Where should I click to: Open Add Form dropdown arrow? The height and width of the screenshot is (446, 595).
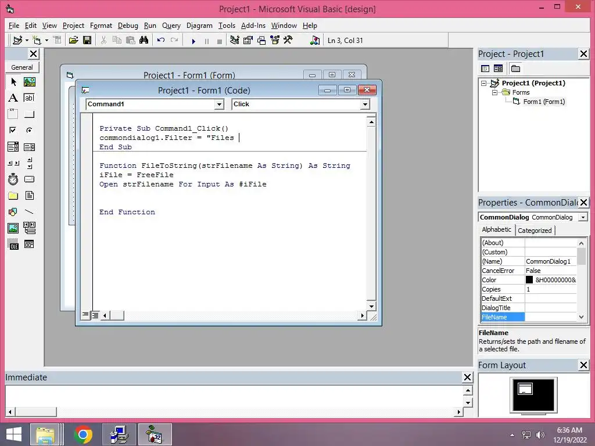pyautogui.click(x=46, y=40)
